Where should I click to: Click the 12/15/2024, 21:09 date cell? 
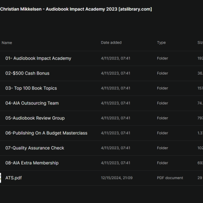117,178
